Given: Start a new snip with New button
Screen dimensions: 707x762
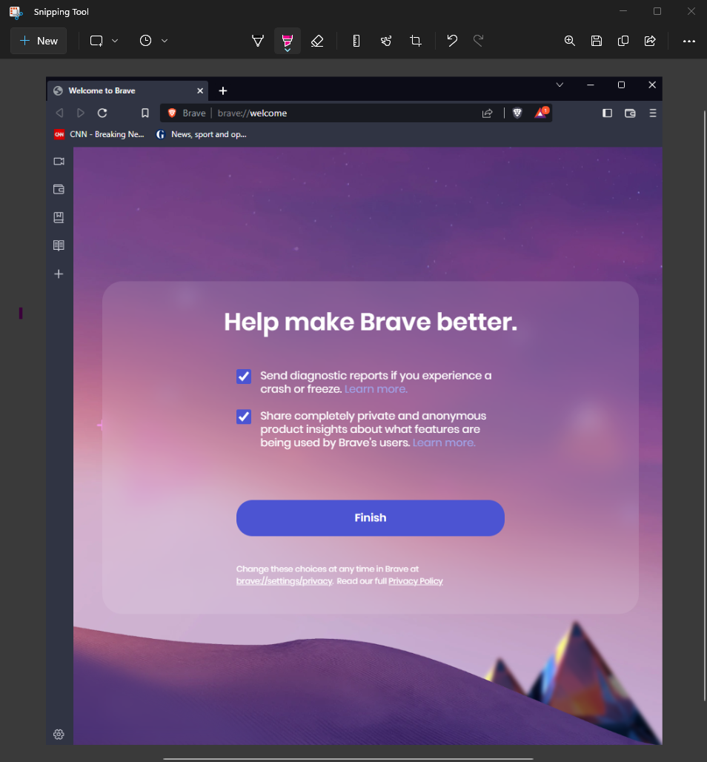Looking at the screenshot, I should [x=39, y=41].
